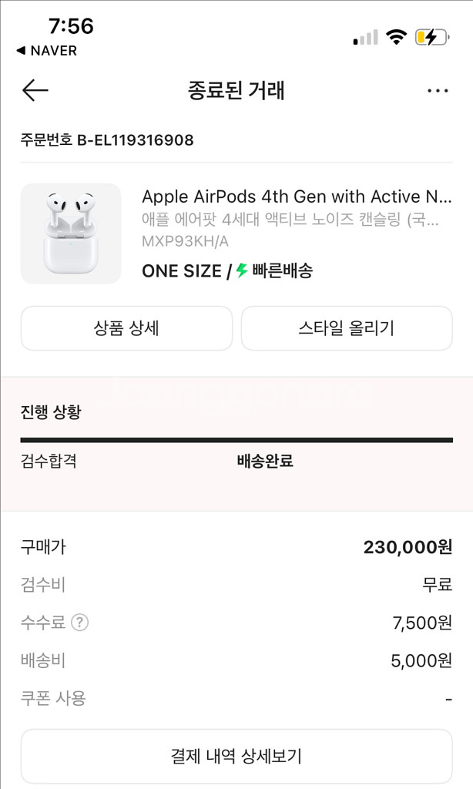The width and height of the screenshot is (473, 789).
Task: Tap the fee help question mark icon
Action: pyautogui.click(x=79, y=623)
